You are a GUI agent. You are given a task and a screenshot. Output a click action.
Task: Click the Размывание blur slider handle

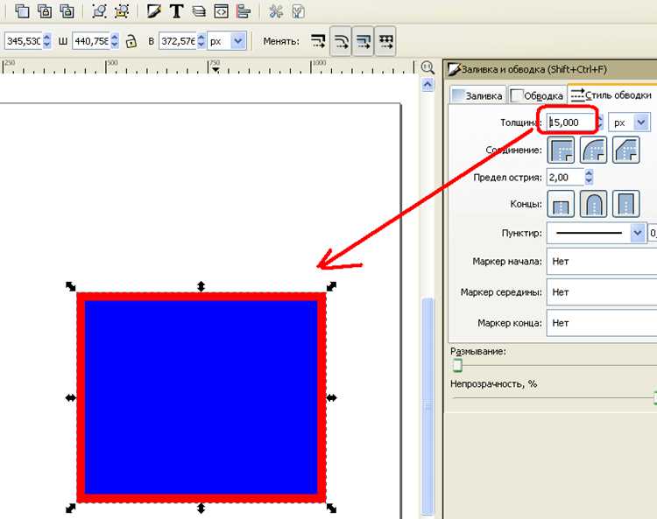457,365
